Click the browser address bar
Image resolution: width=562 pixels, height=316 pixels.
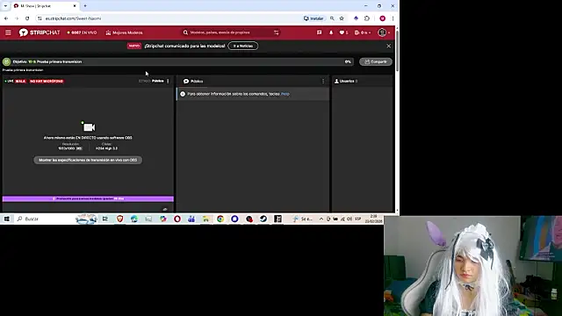pos(169,18)
